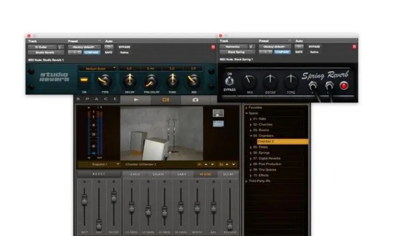Open the REVERB tab

(205, 174)
